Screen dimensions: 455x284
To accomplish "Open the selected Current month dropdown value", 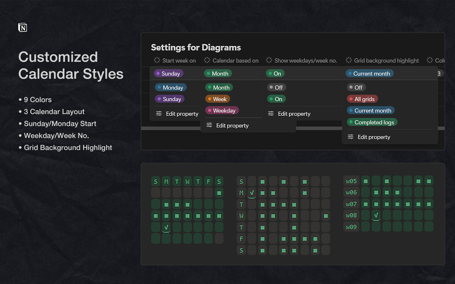I will pos(369,73).
